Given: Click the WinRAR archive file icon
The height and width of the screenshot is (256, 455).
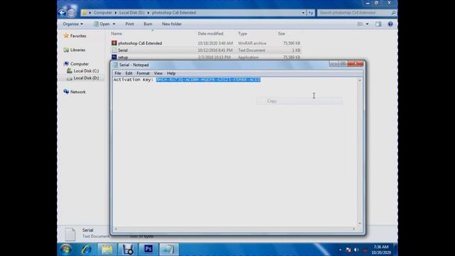Looking at the screenshot, I should (x=114, y=43).
